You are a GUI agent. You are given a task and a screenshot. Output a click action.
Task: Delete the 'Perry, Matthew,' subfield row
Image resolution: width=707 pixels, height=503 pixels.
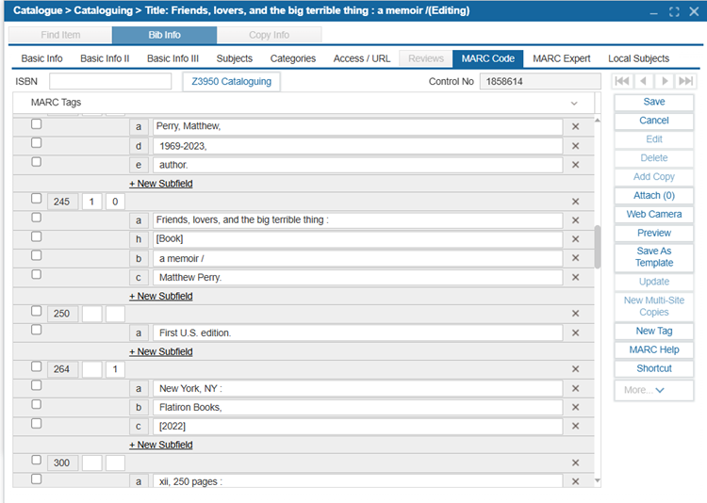point(575,126)
